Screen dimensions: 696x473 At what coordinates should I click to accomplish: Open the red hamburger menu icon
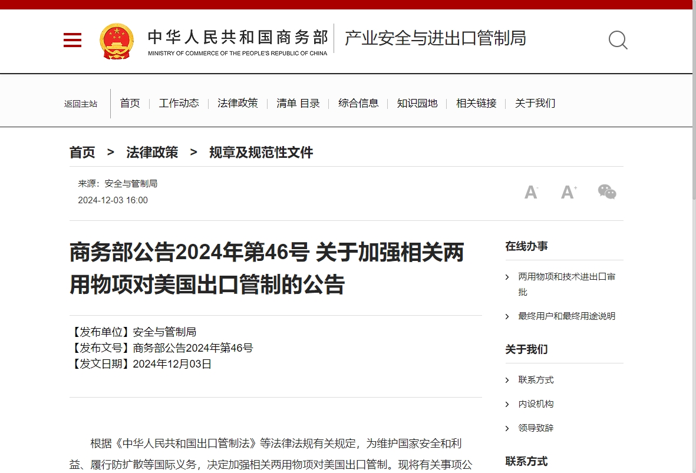72,40
